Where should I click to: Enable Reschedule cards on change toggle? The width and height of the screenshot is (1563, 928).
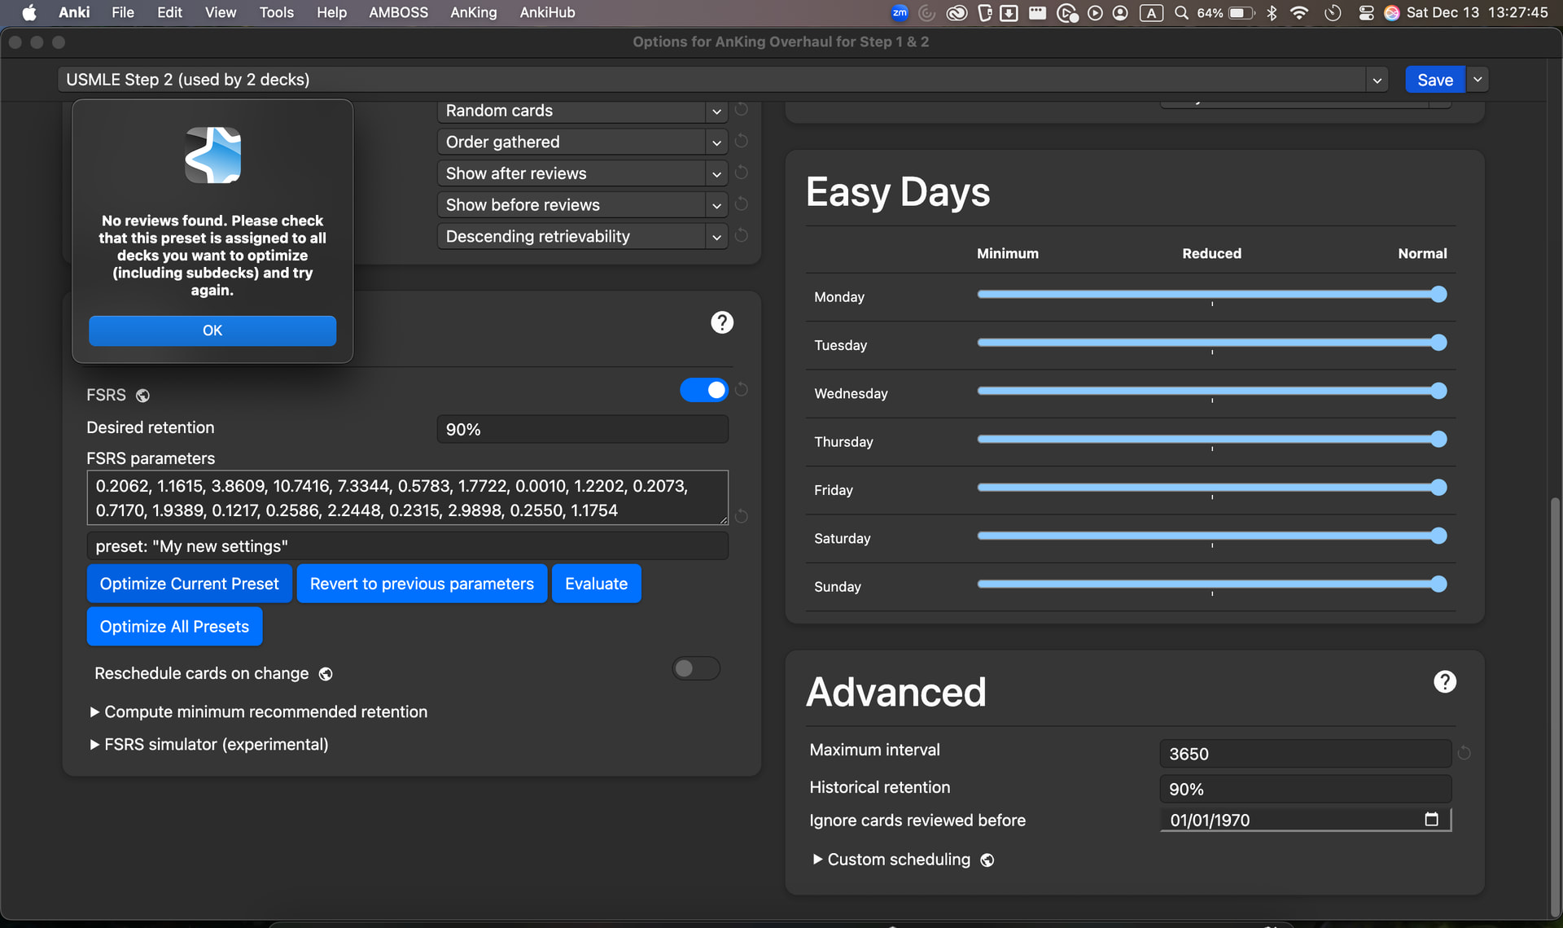click(x=695, y=668)
